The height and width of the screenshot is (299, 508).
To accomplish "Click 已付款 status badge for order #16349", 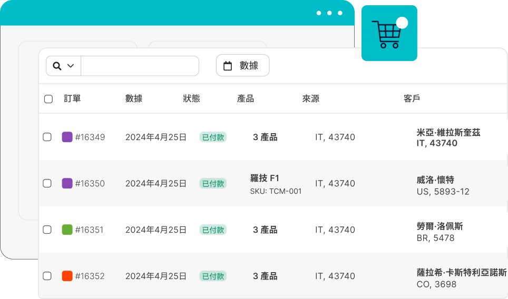I will click(x=213, y=137).
